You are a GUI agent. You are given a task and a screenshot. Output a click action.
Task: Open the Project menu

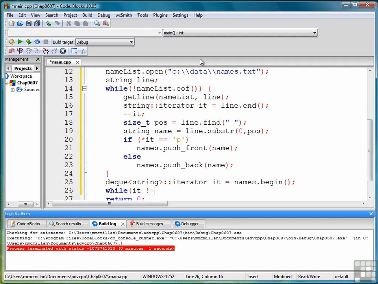(x=70, y=15)
